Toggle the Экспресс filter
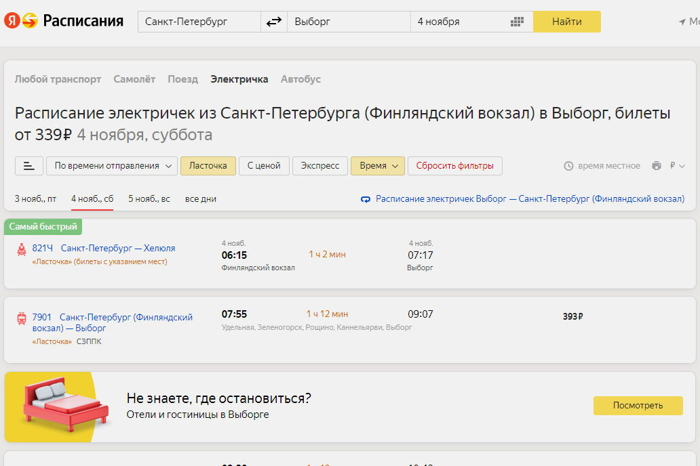The height and width of the screenshot is (466, 700). (x=320, y=166)
